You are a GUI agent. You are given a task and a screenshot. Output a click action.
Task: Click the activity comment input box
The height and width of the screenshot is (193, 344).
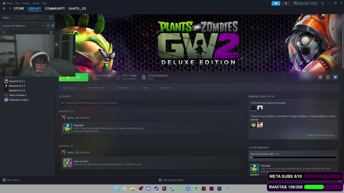pyautogui.click(x=150, y=103)
